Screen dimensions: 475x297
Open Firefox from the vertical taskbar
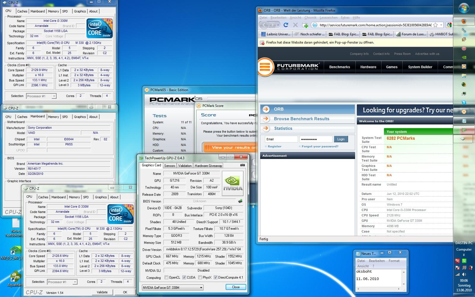click(464, 21)
